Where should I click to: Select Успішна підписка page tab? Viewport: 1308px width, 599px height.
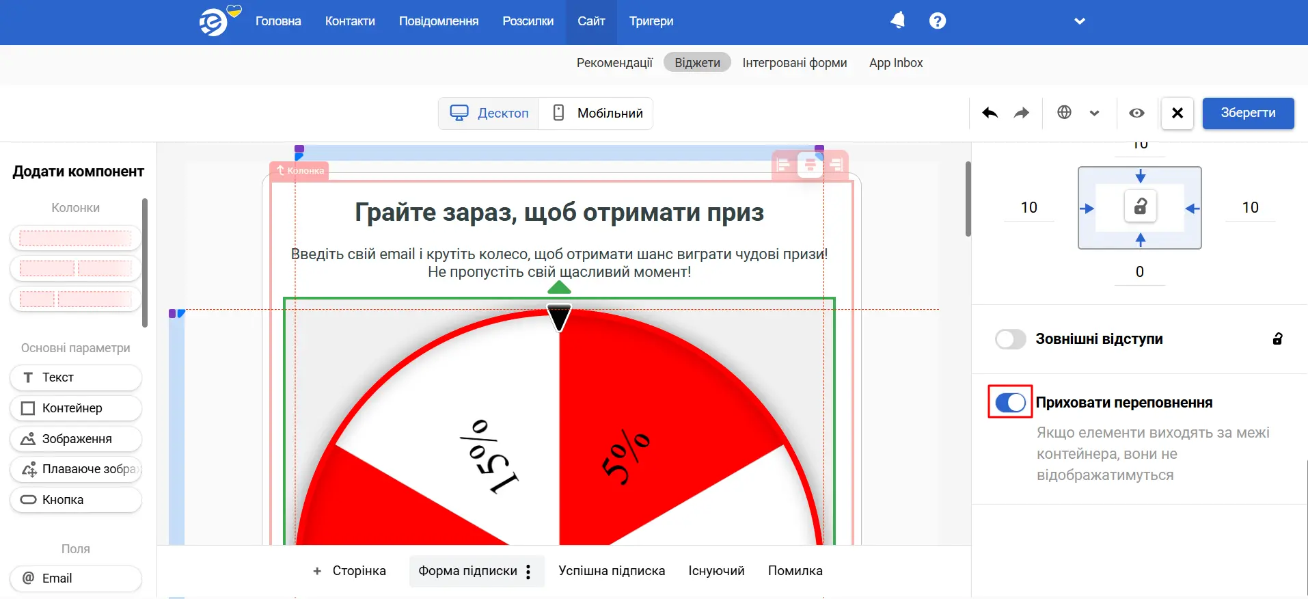612,571
